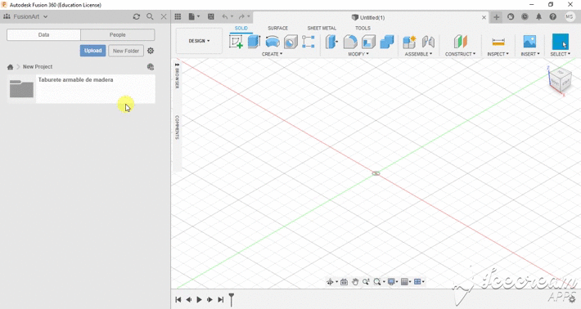Select the Look At tool
The image size is (581, 309).
tap(344, 282)
